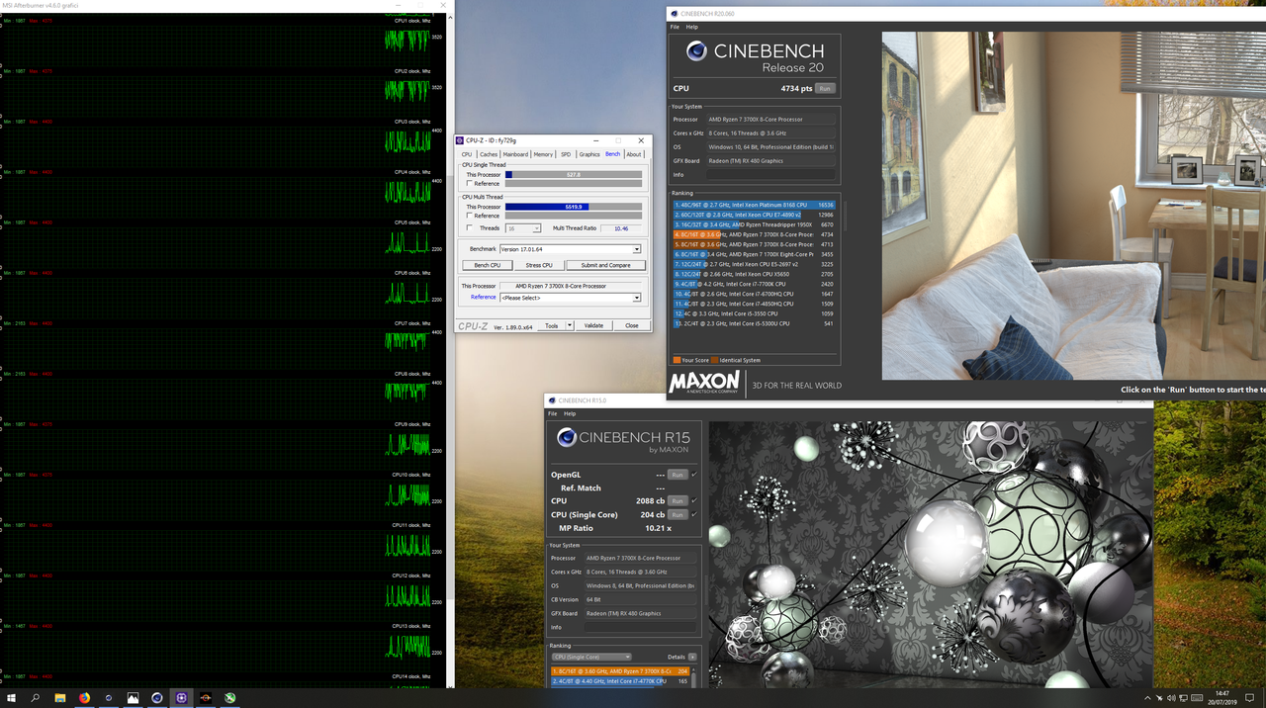
Task: Switch to the Caches tab in CPU-Z
Action: click(x=489, y=154)
